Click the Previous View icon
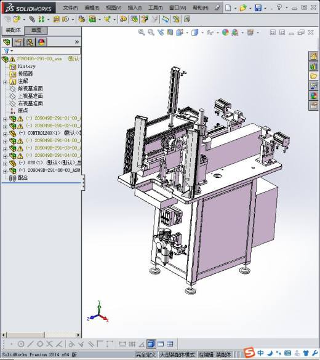The height and width of the screenshot is (360, 320). [x=161, y=33]
